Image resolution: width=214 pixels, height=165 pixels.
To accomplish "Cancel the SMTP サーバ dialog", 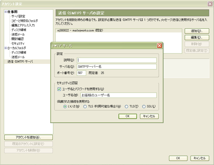I will coord(149,116).
